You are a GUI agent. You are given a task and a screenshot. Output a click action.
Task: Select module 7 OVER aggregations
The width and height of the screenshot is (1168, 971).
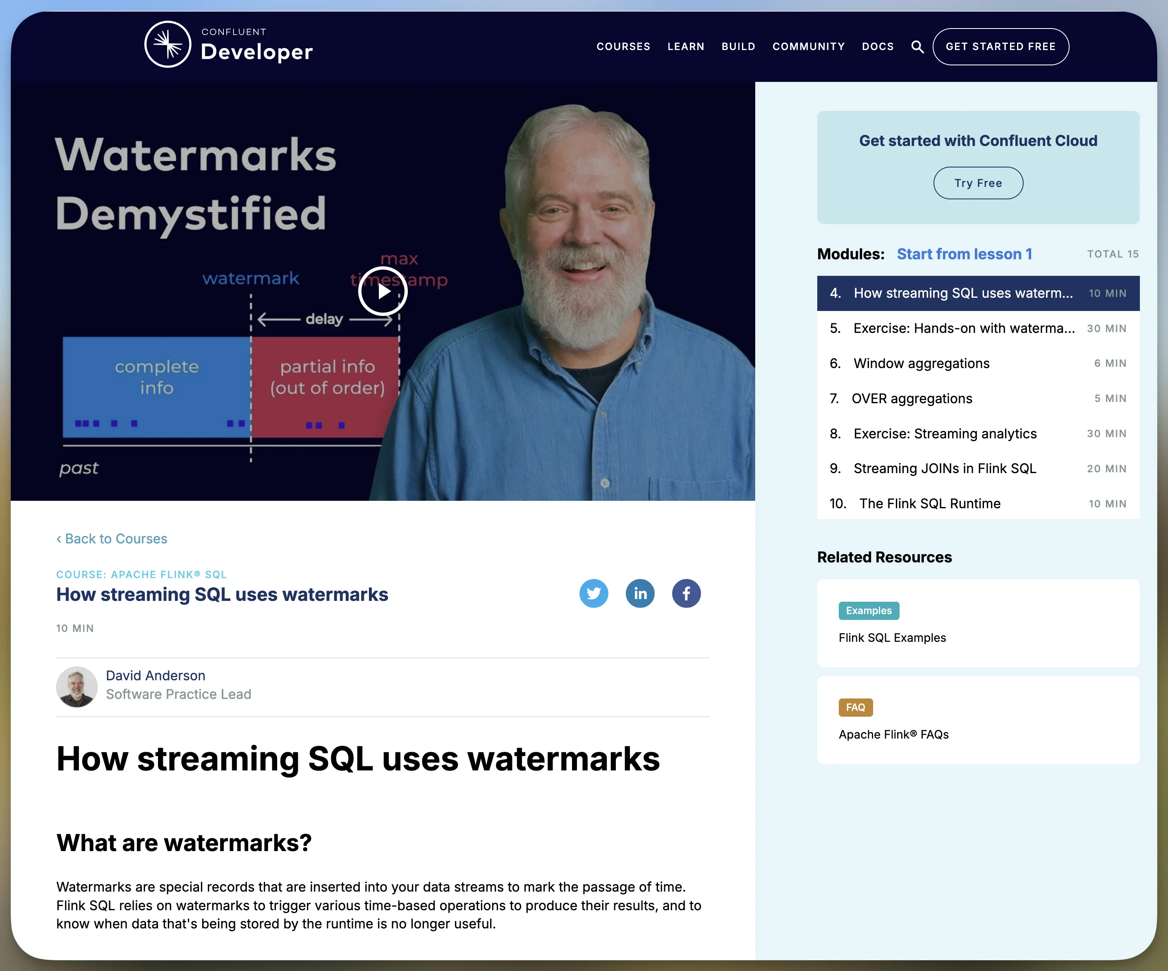pyautogui.click(x=912, y=398)
